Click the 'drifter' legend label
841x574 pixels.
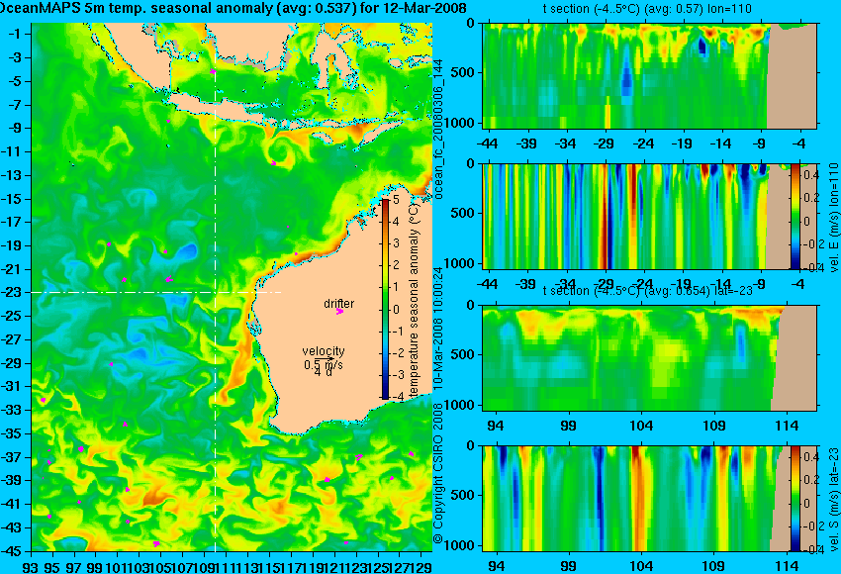click(339, 303)
